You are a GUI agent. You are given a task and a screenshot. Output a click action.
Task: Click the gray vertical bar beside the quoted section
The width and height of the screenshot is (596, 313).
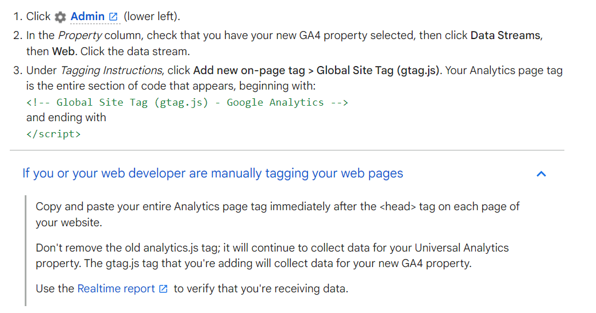pyautogui.click(x=25, y=251)
